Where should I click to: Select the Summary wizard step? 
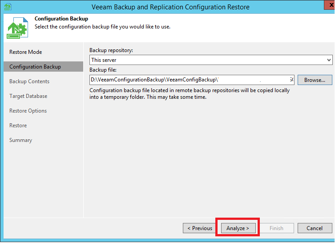[21, 140]
